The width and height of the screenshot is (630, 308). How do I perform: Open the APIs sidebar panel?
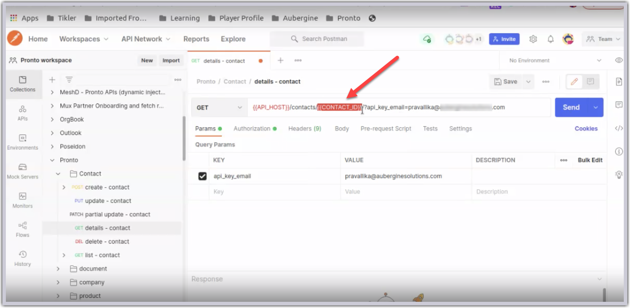pyautogui.click(x=22, y=113)
